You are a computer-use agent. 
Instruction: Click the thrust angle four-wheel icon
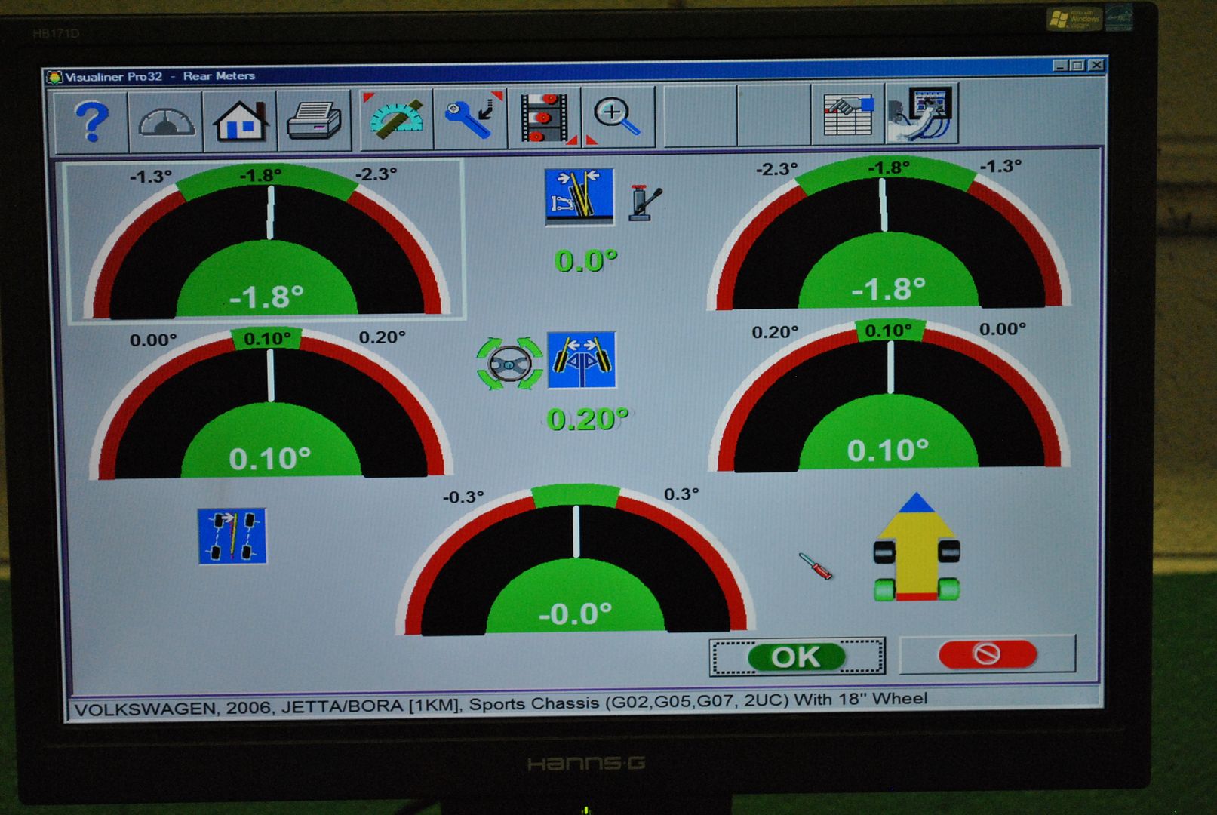(x=232, y=536)
